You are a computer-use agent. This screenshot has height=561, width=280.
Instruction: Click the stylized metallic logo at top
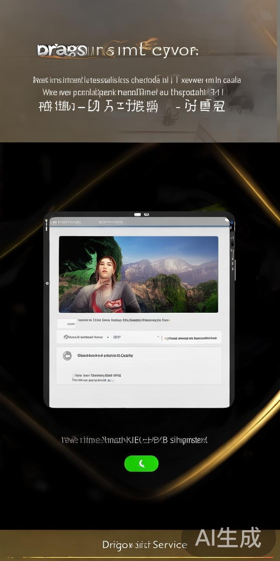point(62,51)
